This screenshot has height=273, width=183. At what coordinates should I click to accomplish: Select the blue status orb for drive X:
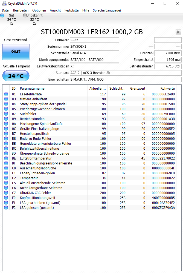[2, 15]
